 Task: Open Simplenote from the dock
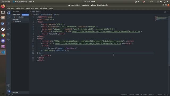[x=3, y=29]
